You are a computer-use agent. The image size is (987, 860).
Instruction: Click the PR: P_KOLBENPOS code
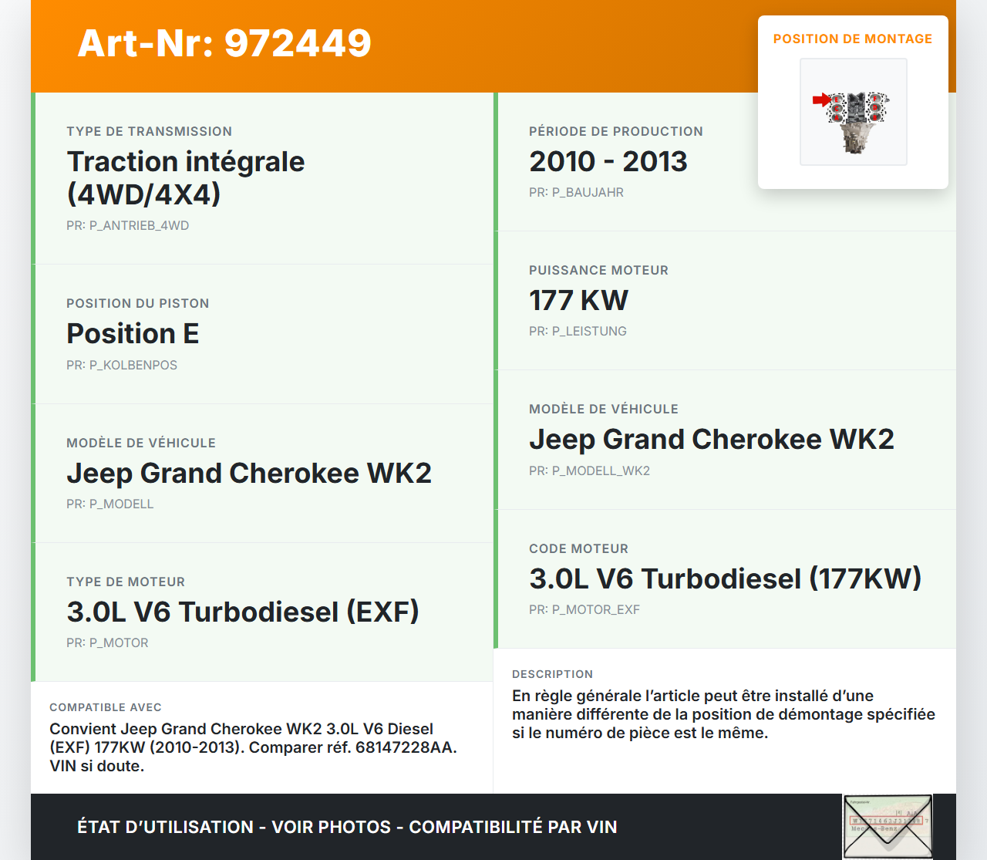tap(122, 365)
